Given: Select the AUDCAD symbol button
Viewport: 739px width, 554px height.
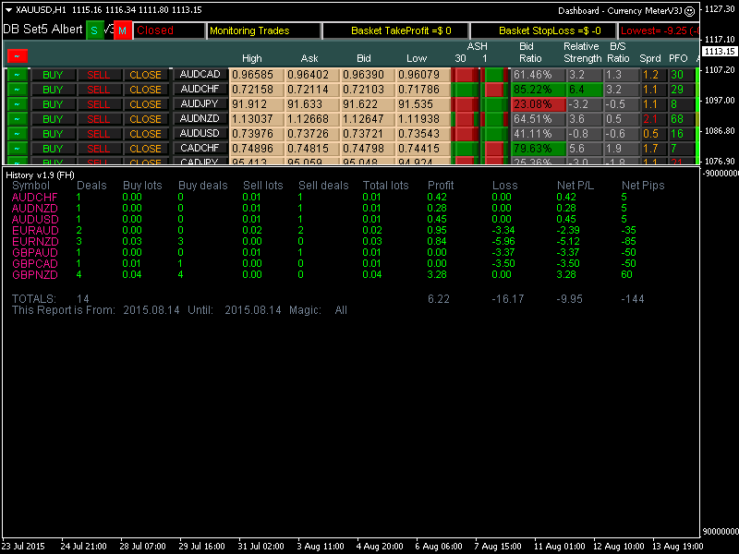Looking at the screenshot, I should [x=200, y=75].
